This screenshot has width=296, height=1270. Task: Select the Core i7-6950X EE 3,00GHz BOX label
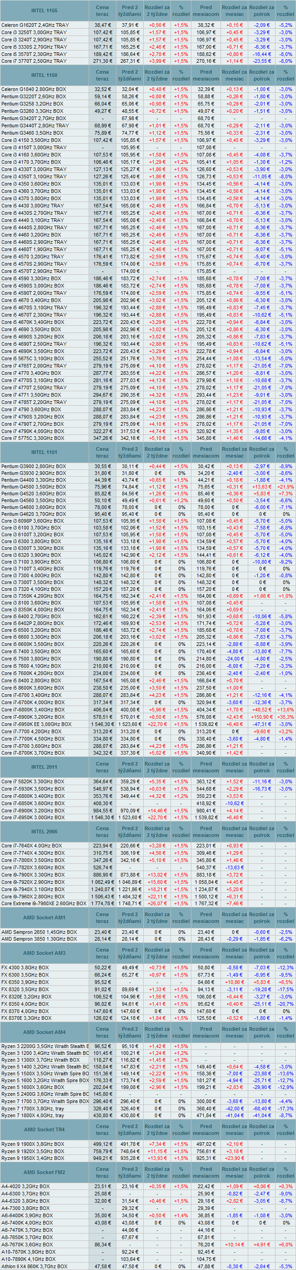pyautogui.click(x=36, y=724)
